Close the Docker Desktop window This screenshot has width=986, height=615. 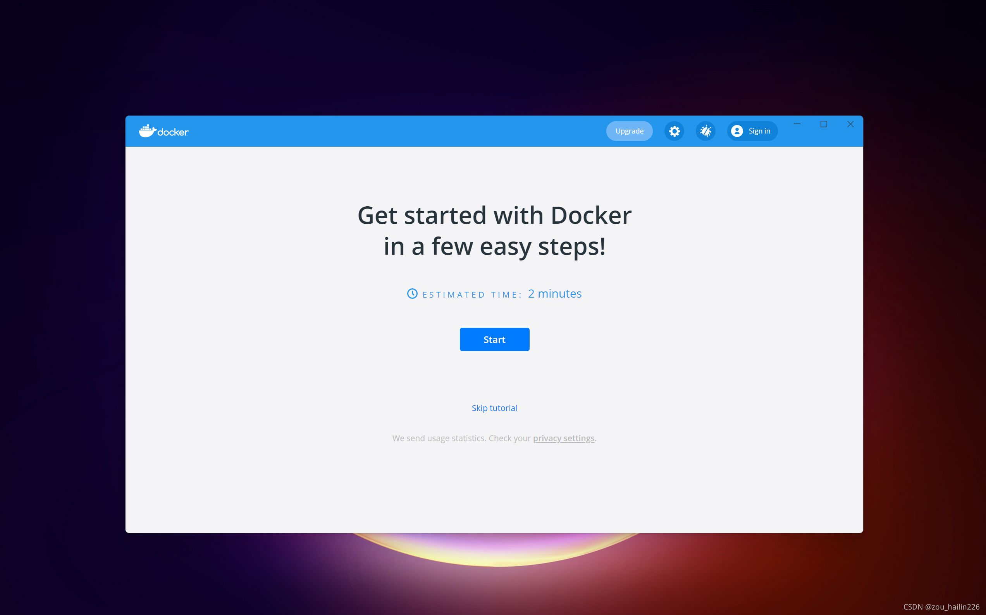850,124
